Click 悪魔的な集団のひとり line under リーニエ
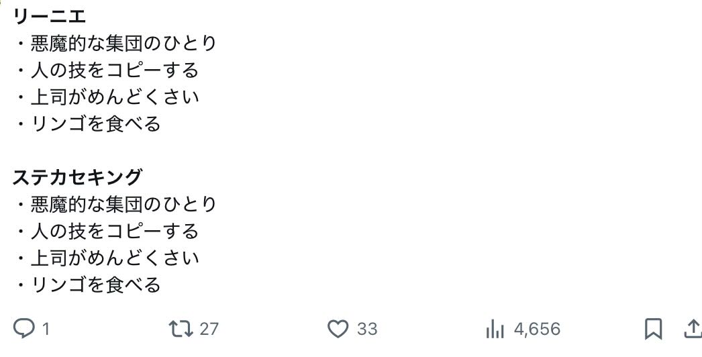The height and width of the screenshot is (357, 702). click(123, 43)
